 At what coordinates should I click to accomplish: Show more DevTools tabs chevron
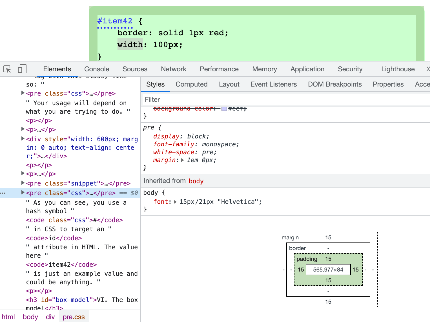[x=428, y=69]
